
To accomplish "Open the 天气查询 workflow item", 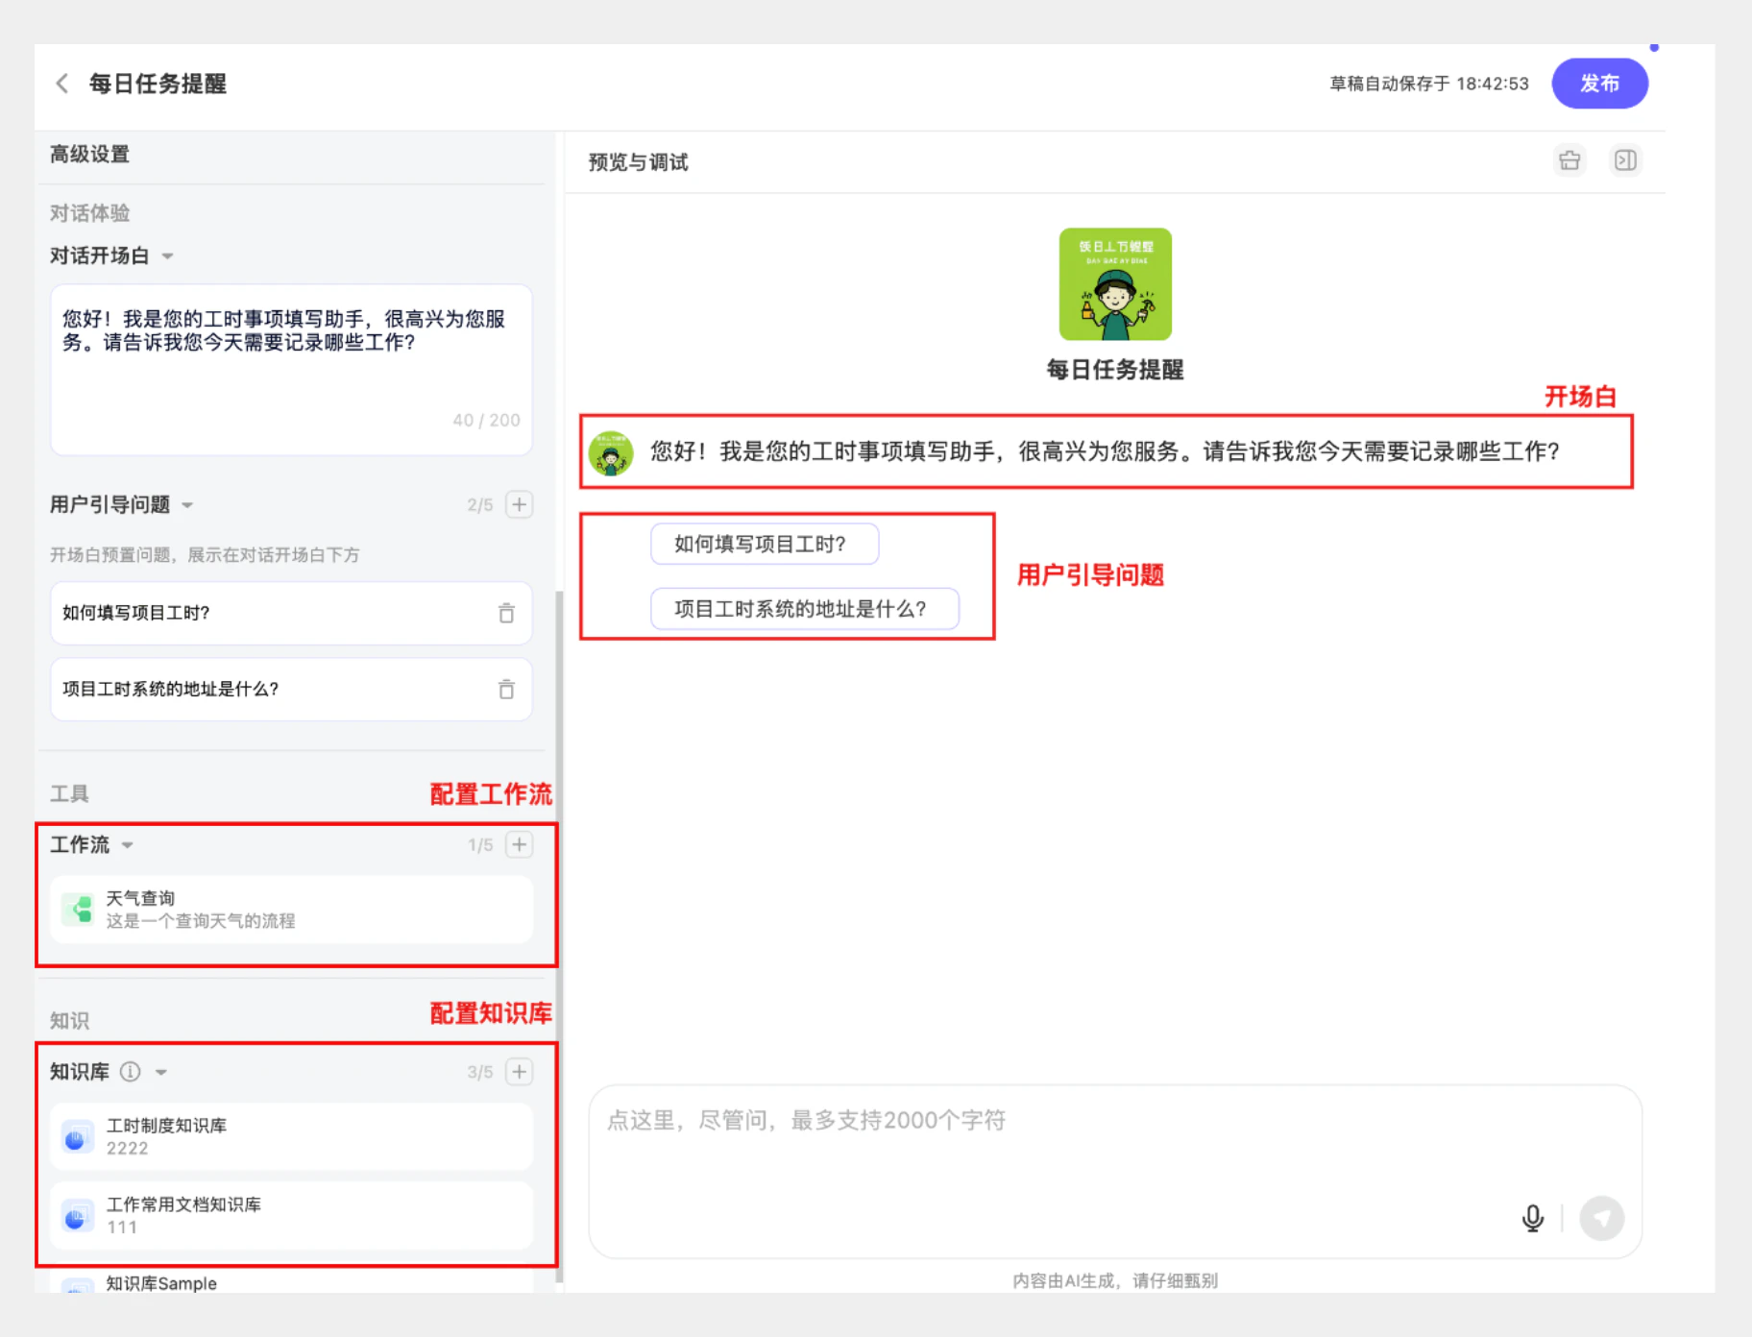I will click(x=291, y=909).
